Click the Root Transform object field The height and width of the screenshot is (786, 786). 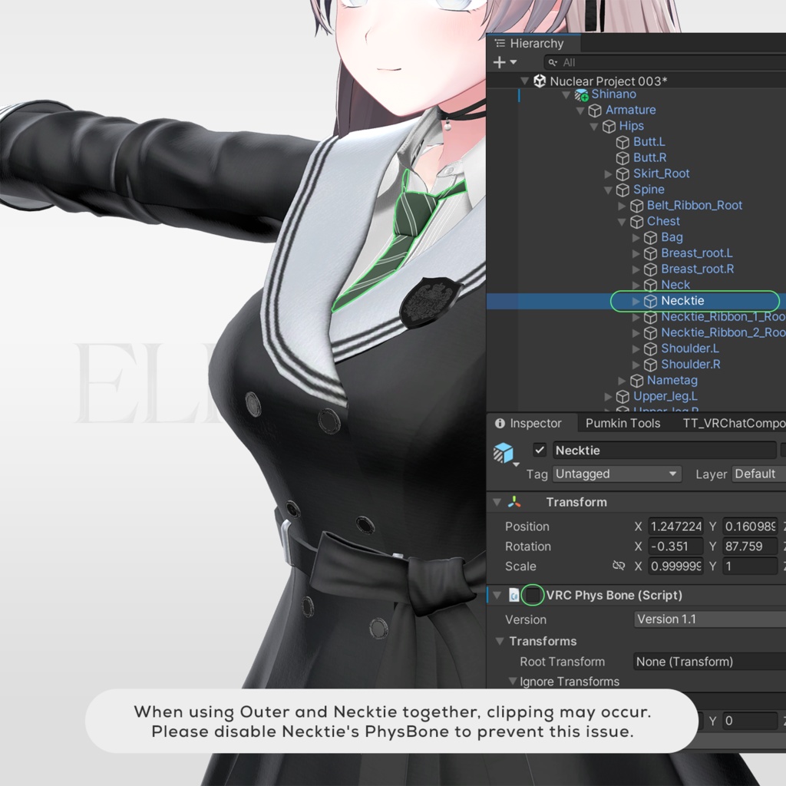709,662
